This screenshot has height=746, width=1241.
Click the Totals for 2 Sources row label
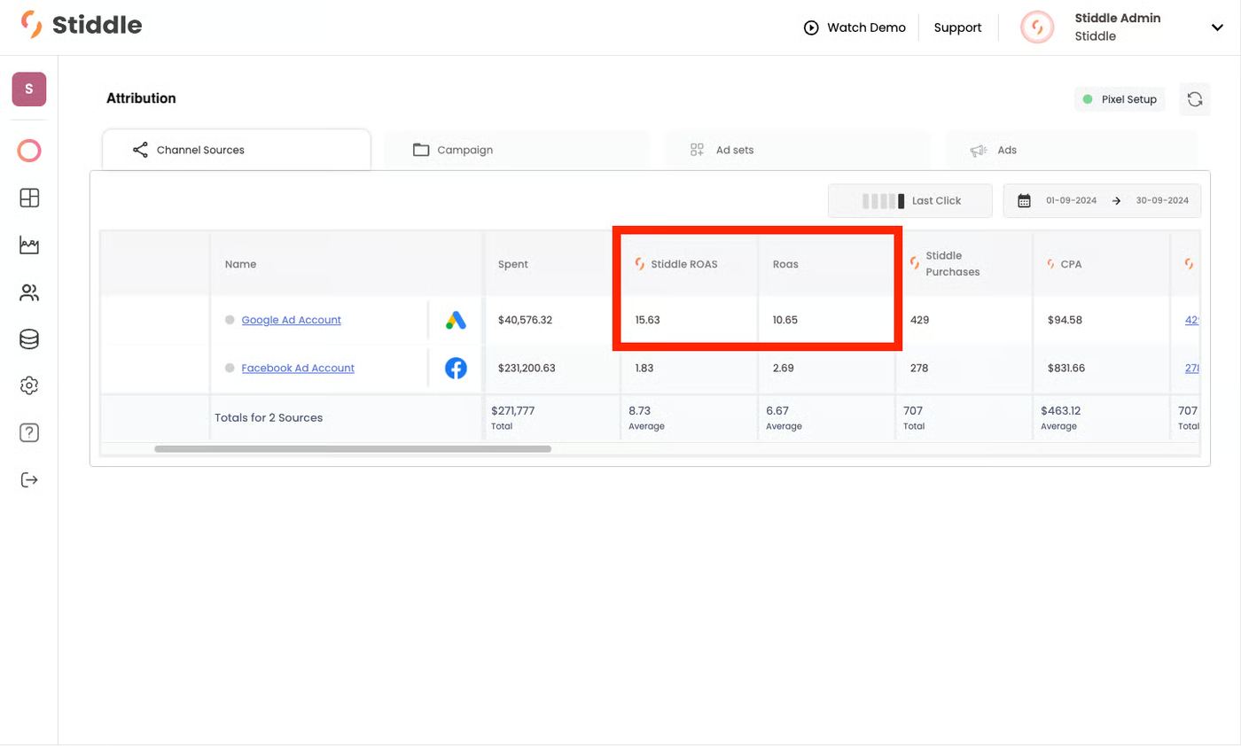(269, 417)
